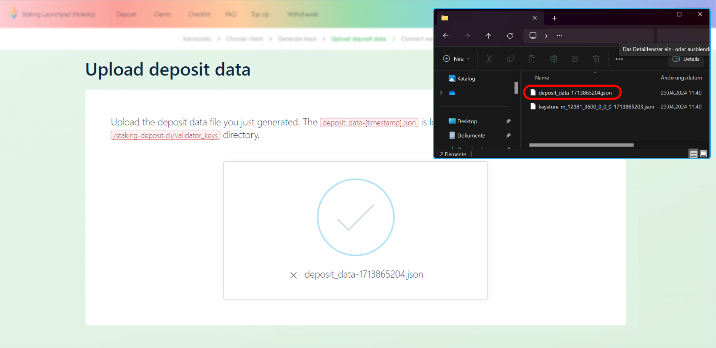Switch to large thumbnails view in status bar
This screenshot has height=348, width=716.
(703, 154)
